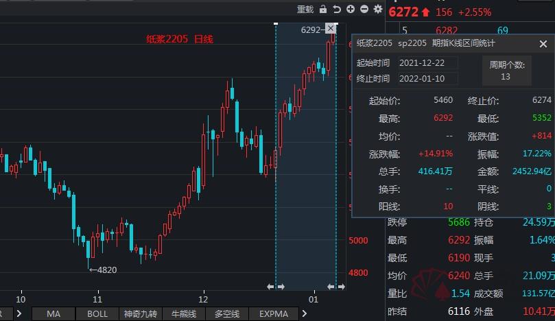555x321 pixels.
Task: Click the 终止时间 date field
Action: click(427, 79)
